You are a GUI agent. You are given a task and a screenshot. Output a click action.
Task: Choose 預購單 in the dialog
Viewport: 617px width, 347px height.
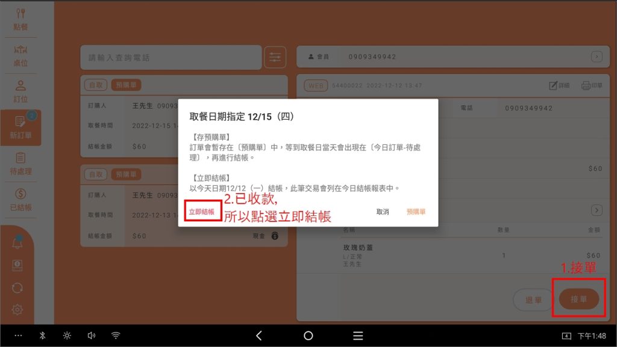416,212
